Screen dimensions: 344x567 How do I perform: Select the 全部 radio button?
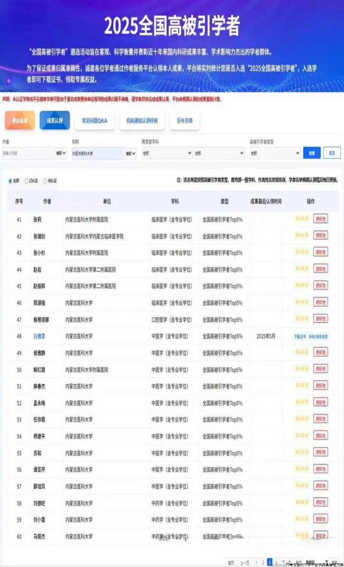[x=10, y=181]
